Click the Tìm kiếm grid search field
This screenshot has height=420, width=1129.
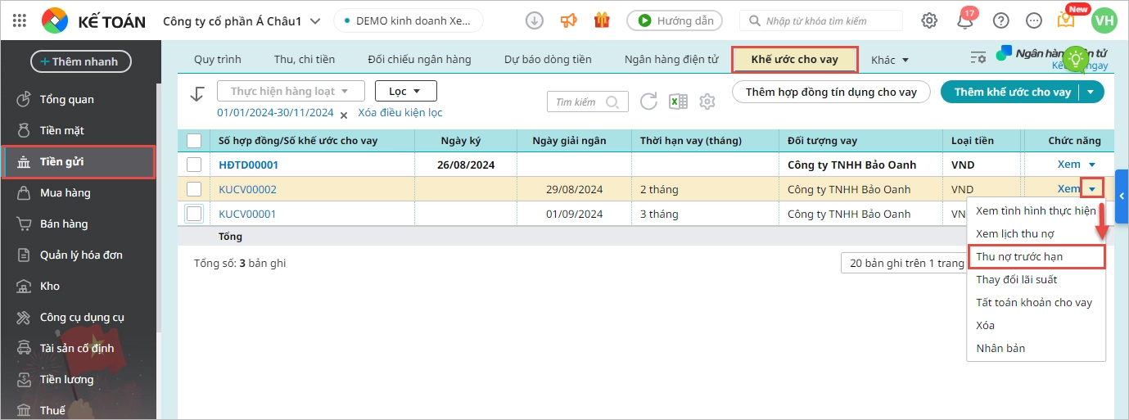click(587, 102)
